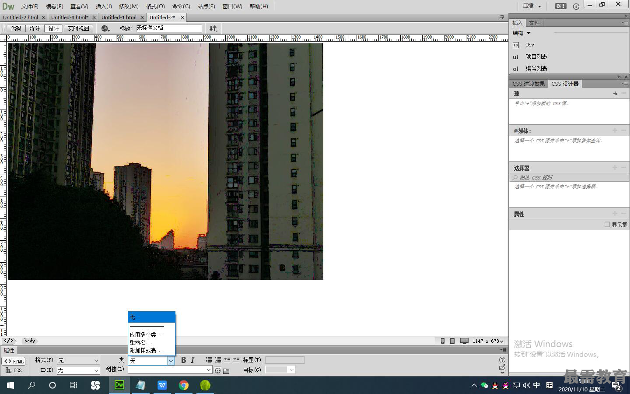Select mobile phone viewport size icon

point(443,341)
